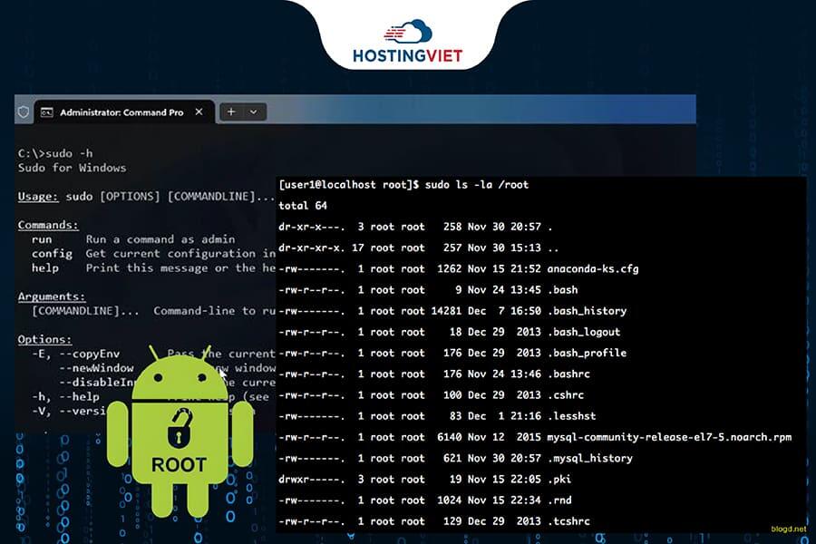Open a new terminal tab with plus button
Image resolution: width=816 pixels, height=544 pixels.
click(231, 112)
